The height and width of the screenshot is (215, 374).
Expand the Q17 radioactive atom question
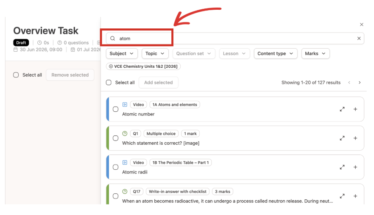342,196
